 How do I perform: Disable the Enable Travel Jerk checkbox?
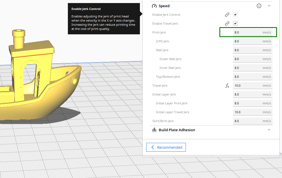(235, 23)
